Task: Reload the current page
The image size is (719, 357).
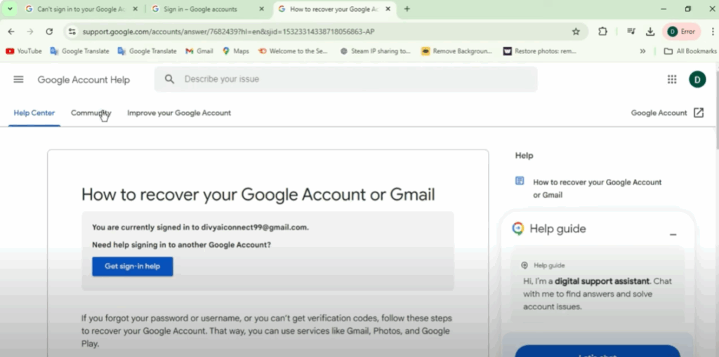Action: point(49,32)
